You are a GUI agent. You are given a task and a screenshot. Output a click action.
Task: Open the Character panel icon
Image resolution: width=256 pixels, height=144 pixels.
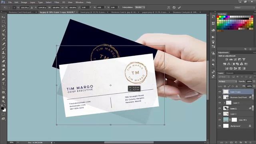(x=213, y=60)
